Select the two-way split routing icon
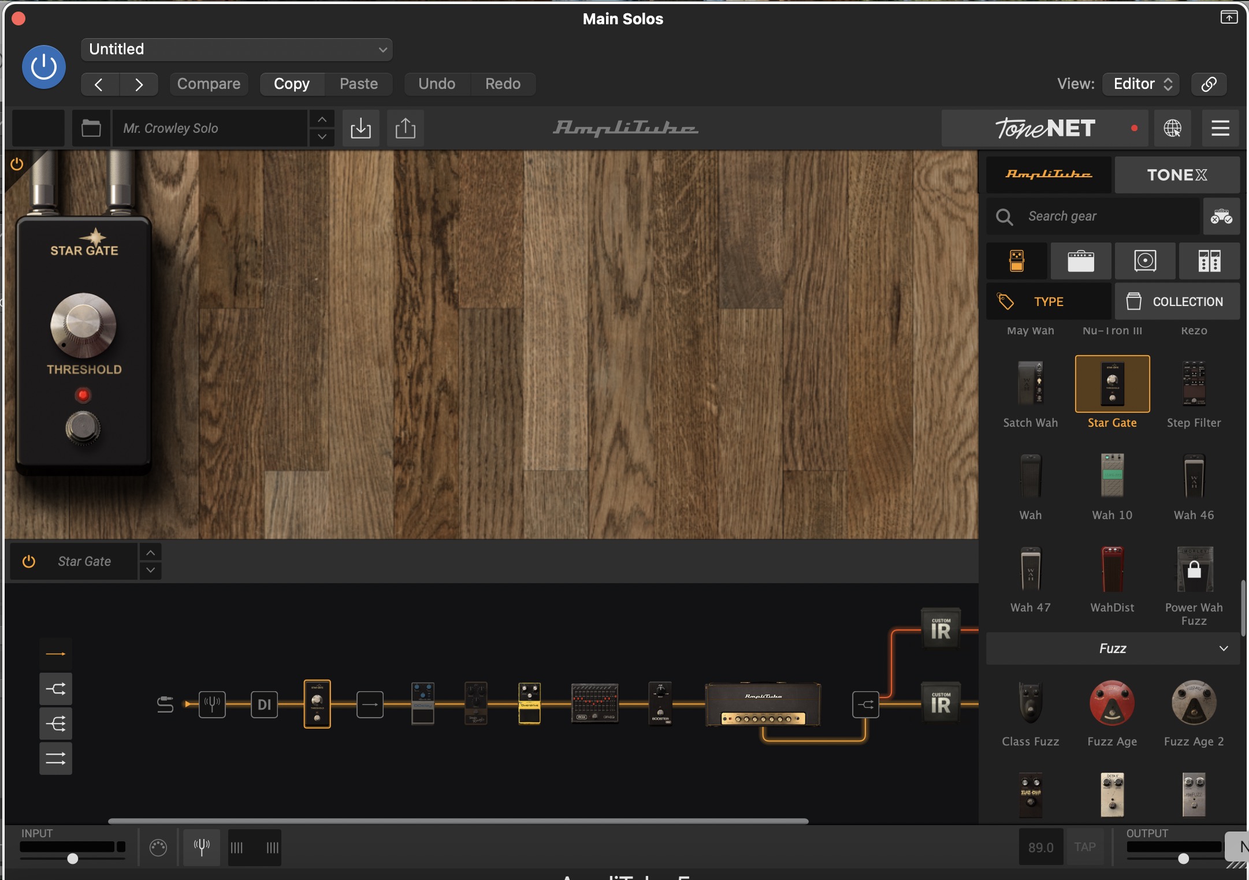Viewport: 1249px width, 880px height. 56,689
